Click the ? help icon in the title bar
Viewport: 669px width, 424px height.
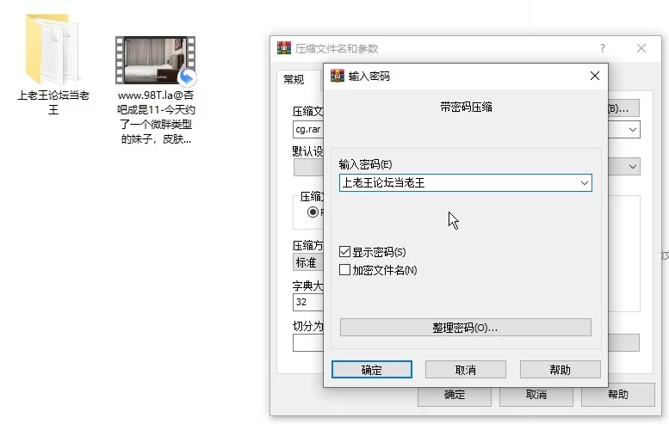click(602, 48)
